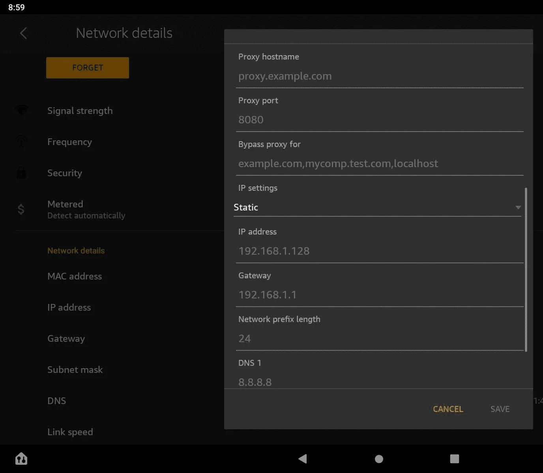Click the FORGET button
Image resolution: width=543 pixels, height=473 pixels.
[x=88, y=68]
